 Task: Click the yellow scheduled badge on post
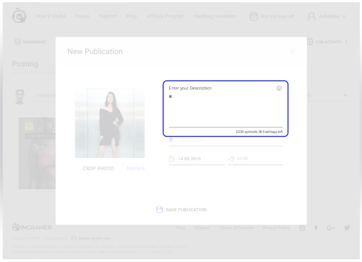pyautogui.click(x=29, y=126)
